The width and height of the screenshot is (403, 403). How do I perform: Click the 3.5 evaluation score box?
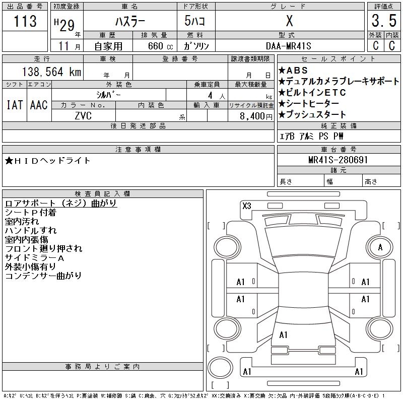coord(382,21)
